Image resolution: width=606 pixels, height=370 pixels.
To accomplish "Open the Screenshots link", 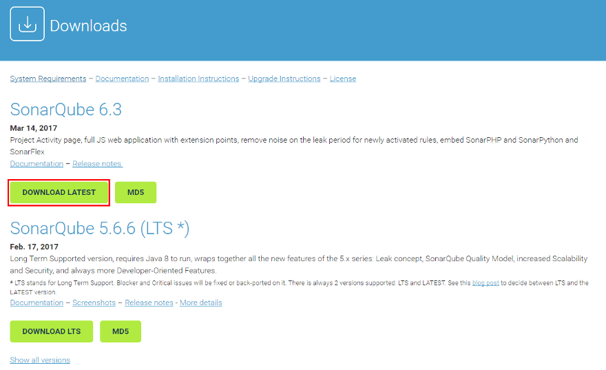I will tap(94, 302).
